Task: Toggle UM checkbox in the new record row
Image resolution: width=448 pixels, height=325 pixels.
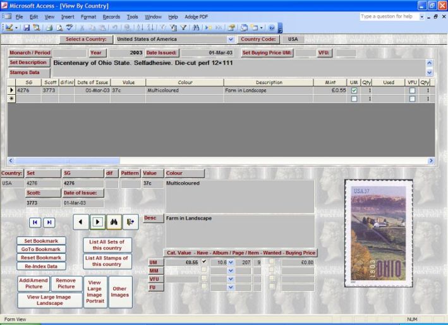Action: coord(354,99)
